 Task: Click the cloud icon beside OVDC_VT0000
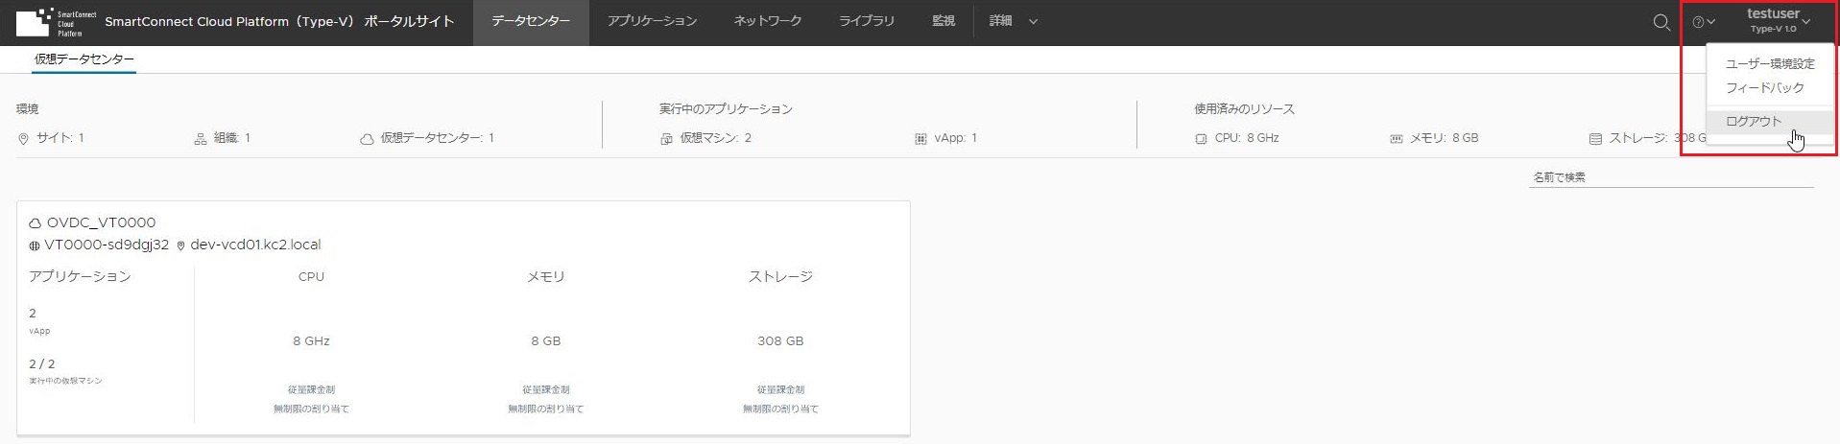36,223
